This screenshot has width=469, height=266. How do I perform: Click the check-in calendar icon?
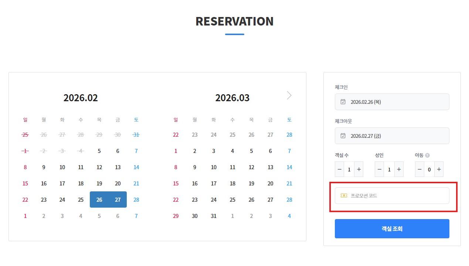[x=343, y=102]
